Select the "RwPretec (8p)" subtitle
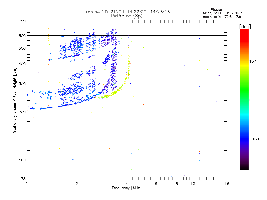Viewport: 267px width, 200px height. tap(126, 16)
